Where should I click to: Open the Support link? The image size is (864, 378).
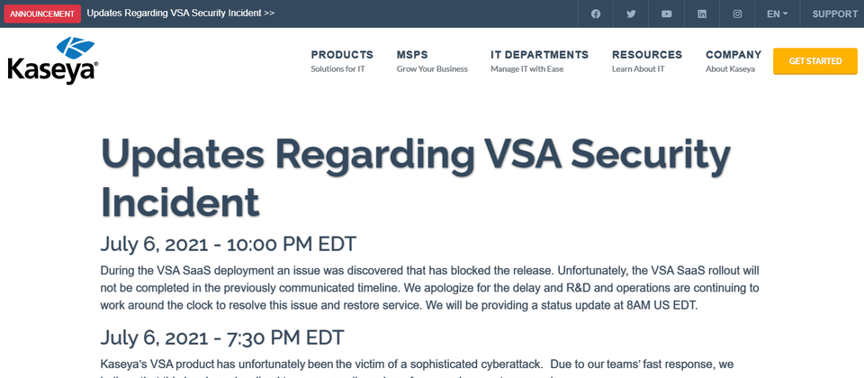(x=835, y=13)
